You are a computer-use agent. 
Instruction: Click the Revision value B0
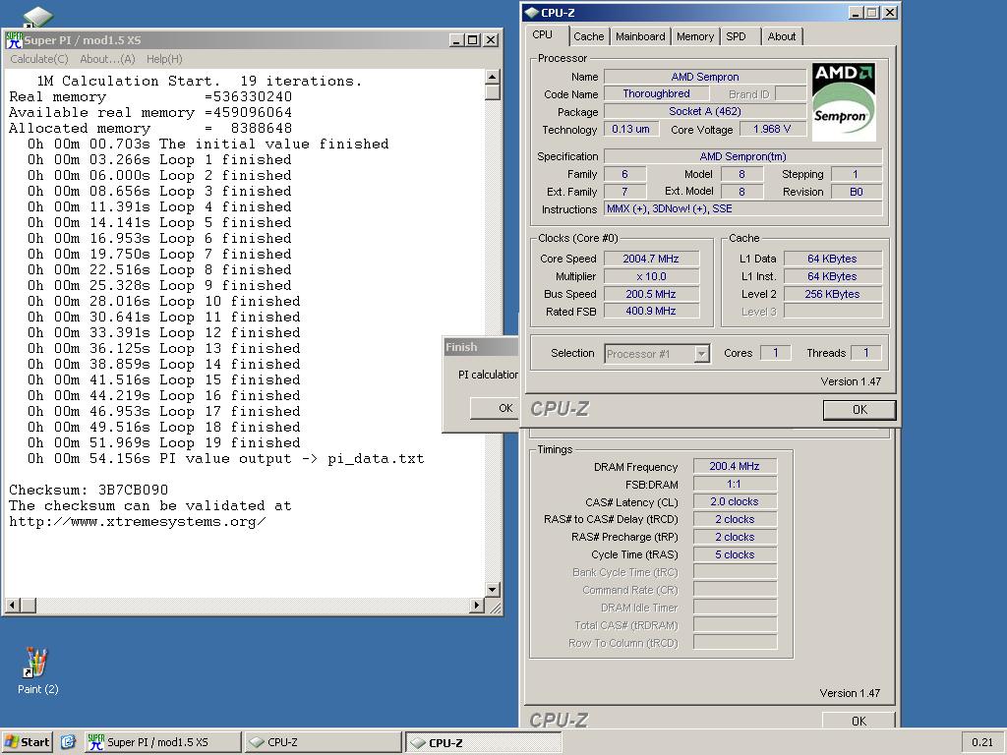pyautogui.click(x=857, y=192)
